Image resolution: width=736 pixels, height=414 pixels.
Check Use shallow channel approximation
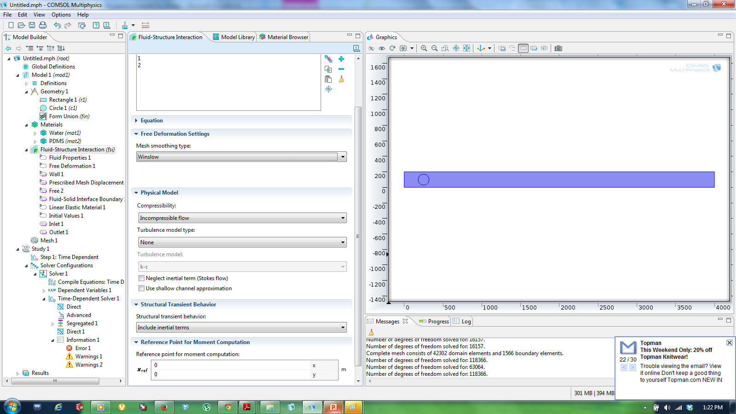(x=142, y=288)
